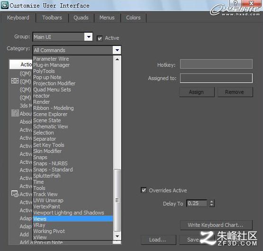Select Scene Explorer category

point(73,114)
